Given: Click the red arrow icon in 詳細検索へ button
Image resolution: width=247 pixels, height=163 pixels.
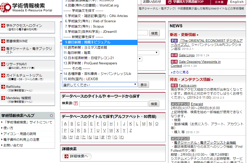Looking at the screenshot, I should tap(67, 156).
